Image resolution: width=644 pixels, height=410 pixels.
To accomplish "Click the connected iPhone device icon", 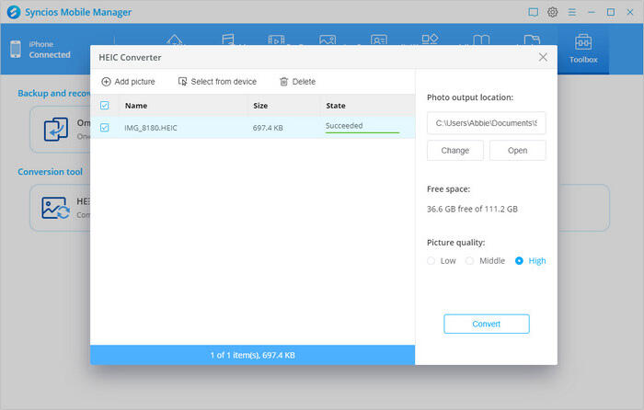I will pos(17,49).
